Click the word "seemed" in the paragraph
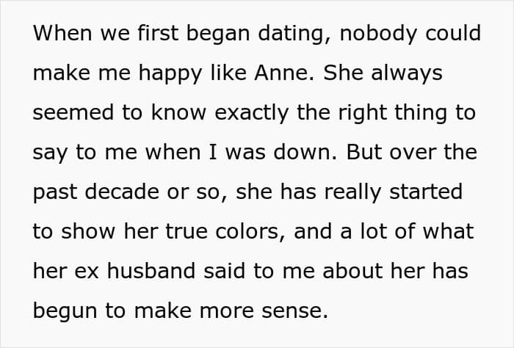The image size is (514, 348). pyautogui.click(x=74, y=112)
